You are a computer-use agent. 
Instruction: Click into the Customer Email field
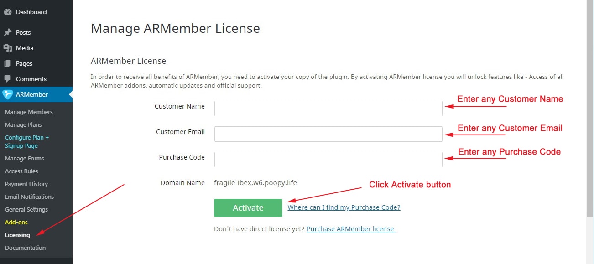(328, 134)
